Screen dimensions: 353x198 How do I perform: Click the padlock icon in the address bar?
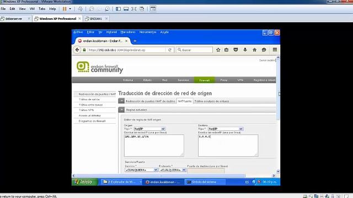[84, 50]
